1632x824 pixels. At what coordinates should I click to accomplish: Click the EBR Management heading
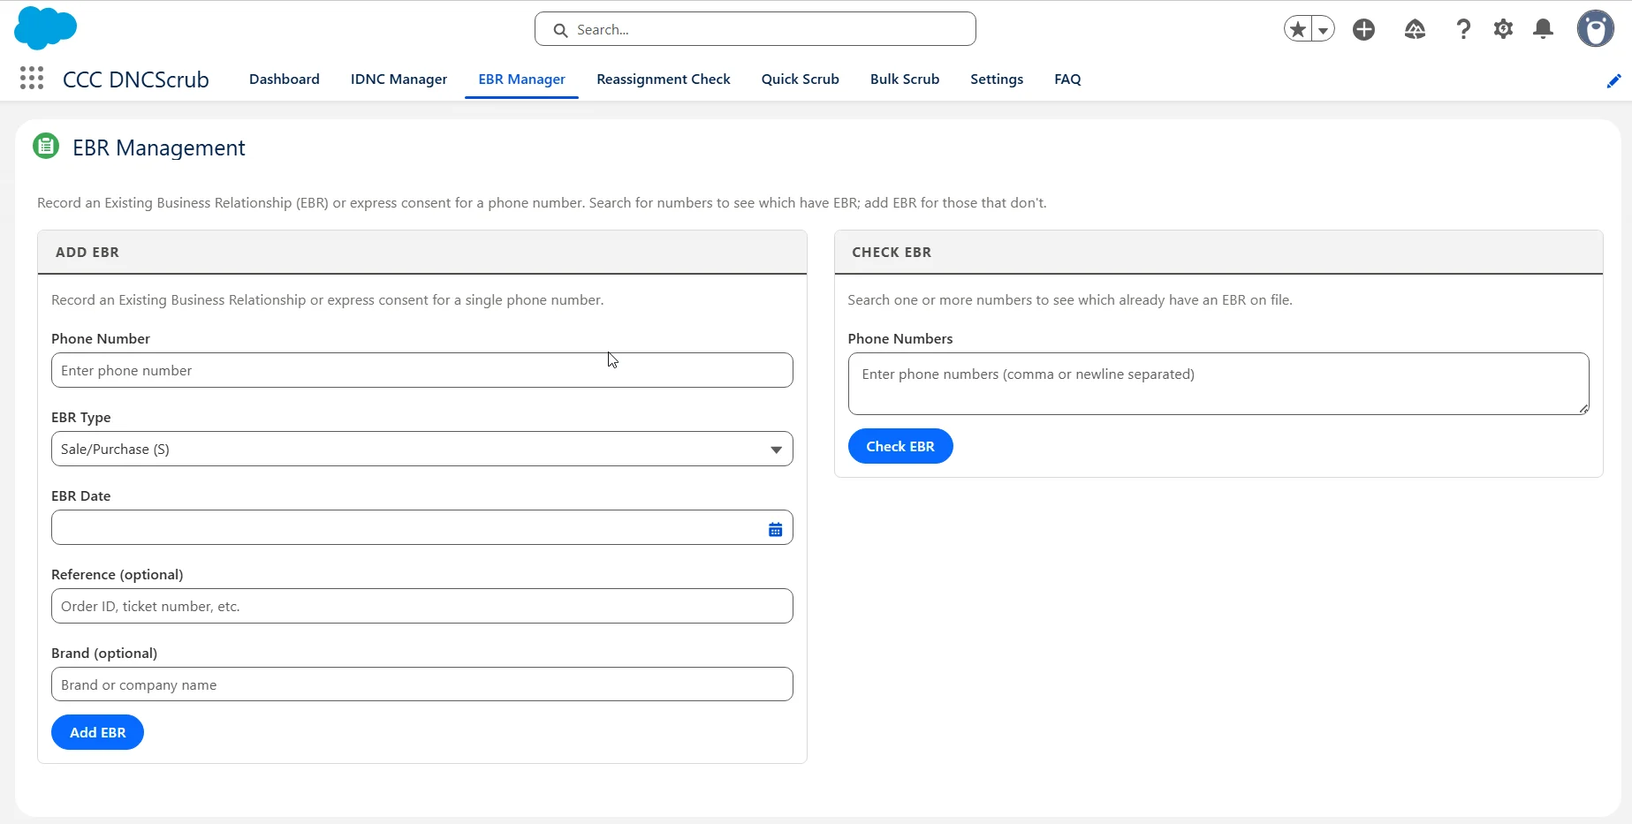159,147
